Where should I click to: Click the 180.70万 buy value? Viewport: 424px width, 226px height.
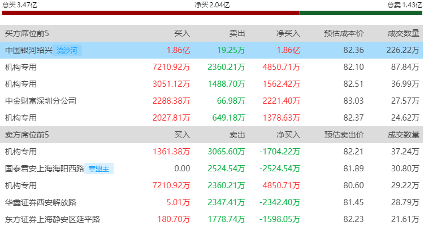pyautogui.click(x=174, y=219)
